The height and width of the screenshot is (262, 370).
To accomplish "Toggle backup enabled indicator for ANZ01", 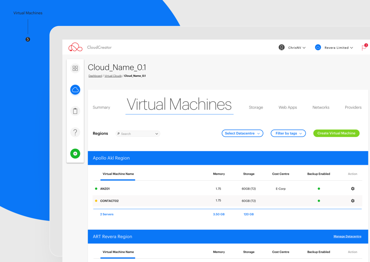I will pos(319,189).
